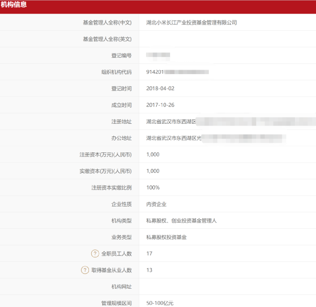
Task: Select the value 私募股权、创业投资基金管理人
Action: [x=181, y=221]
